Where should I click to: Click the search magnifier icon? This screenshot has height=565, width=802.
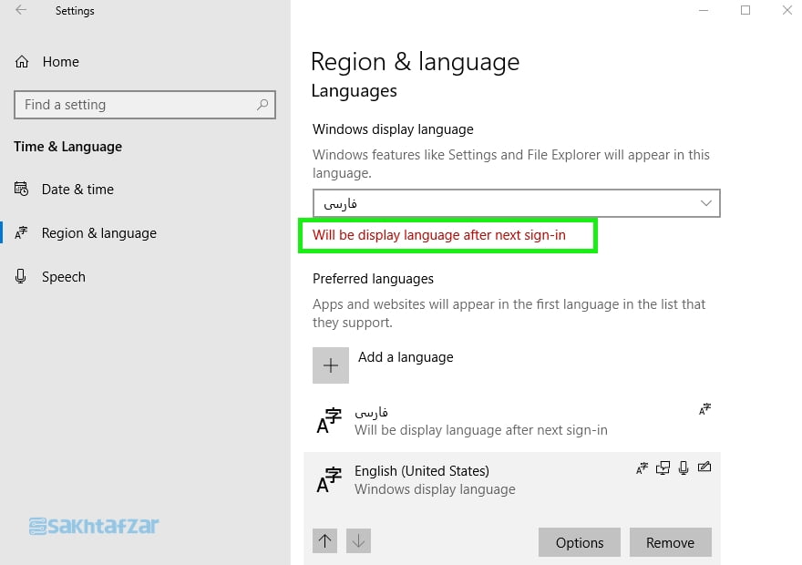(x=262, y=105)
